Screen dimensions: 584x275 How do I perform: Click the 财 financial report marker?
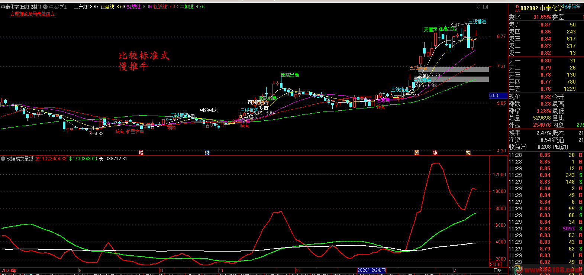207,153
